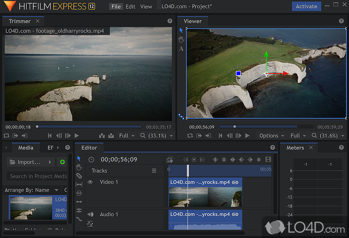Open Trimmer panel help icon
This screenshot has height=238, width=349.
click(170, 21)
